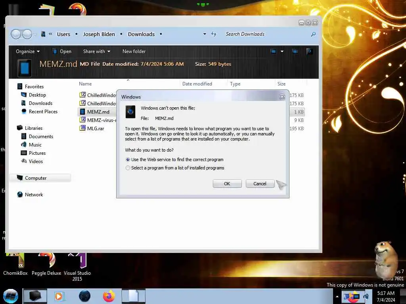Image resolution: width=406 pixels, height=304 pixels.
Task: Open Peggle Deluxe desktop shortcut
Action: (x=46, y=264)
